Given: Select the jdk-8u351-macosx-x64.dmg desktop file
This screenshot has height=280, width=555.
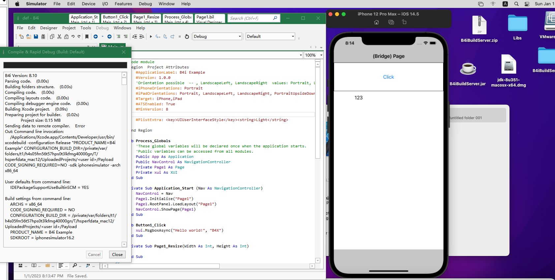Looking at the screenshot, I should point(509,71).
